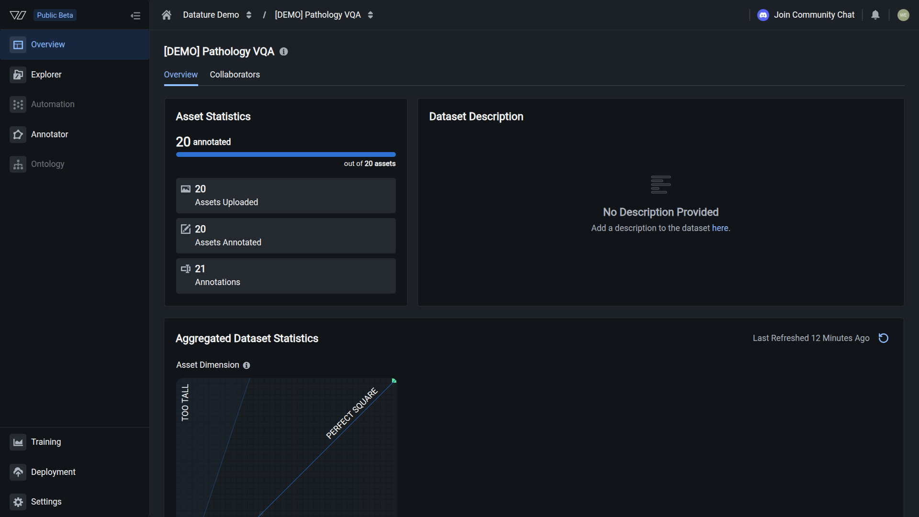The image size is (919, 517).
Task: Show project info next to Pathology VQA title
Action: (284, 52)
